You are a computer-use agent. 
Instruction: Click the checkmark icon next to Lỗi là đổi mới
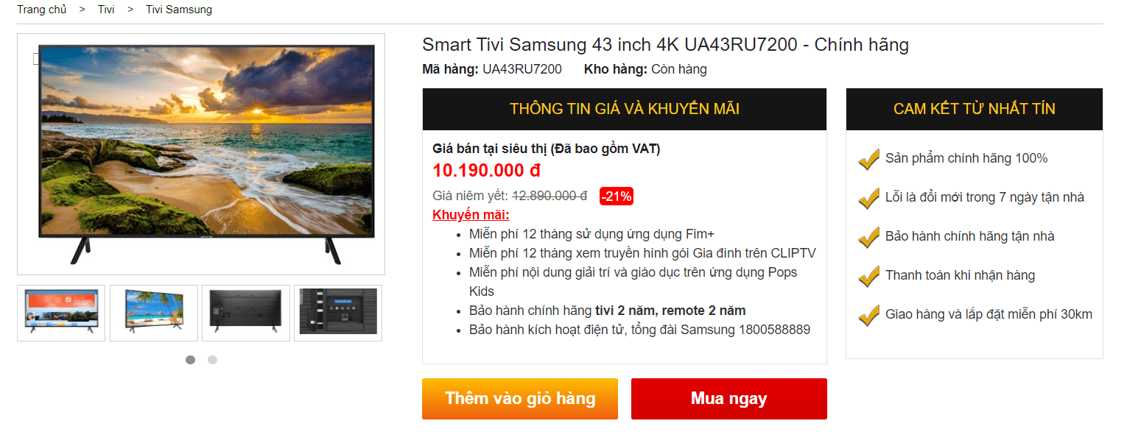click(869, 198)
